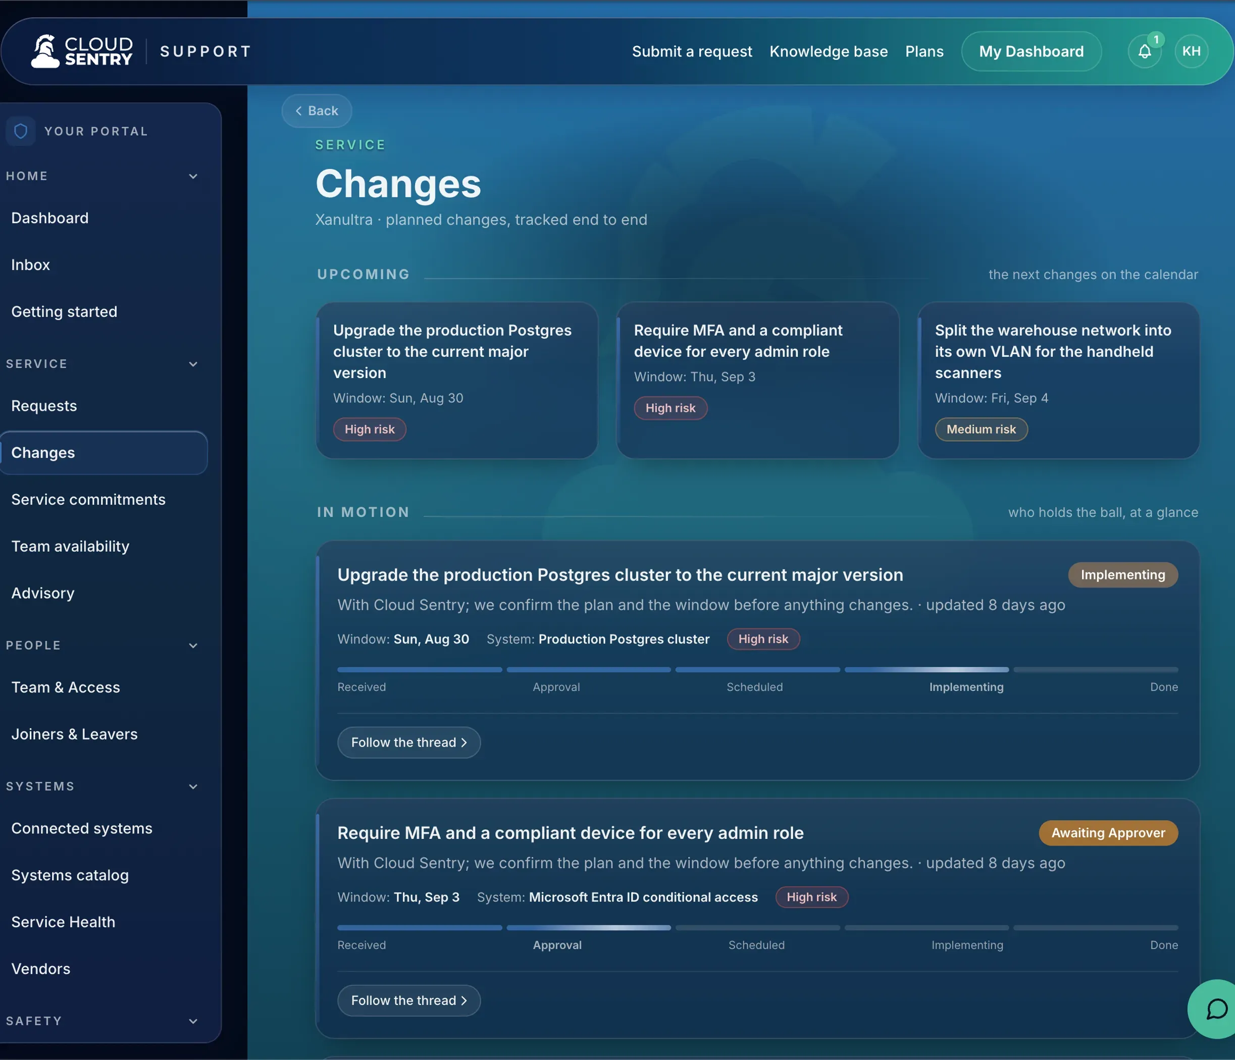Open Systems catalog in the sidebar
Image resolution: width=1235 pixels, height=1060 pixels.
click(104, 875)
